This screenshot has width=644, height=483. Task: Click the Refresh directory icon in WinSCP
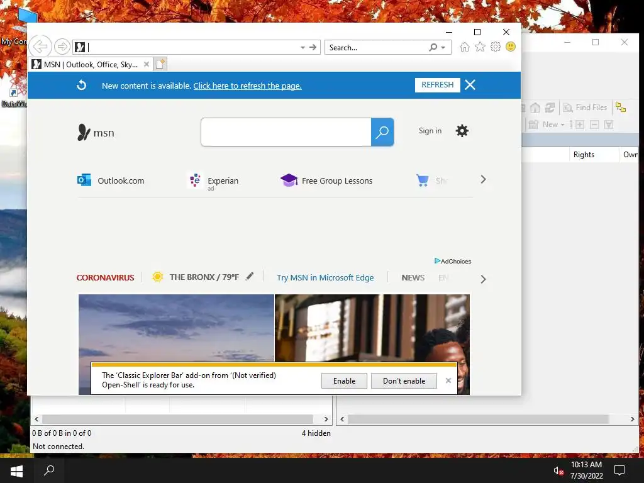point(550,108)
